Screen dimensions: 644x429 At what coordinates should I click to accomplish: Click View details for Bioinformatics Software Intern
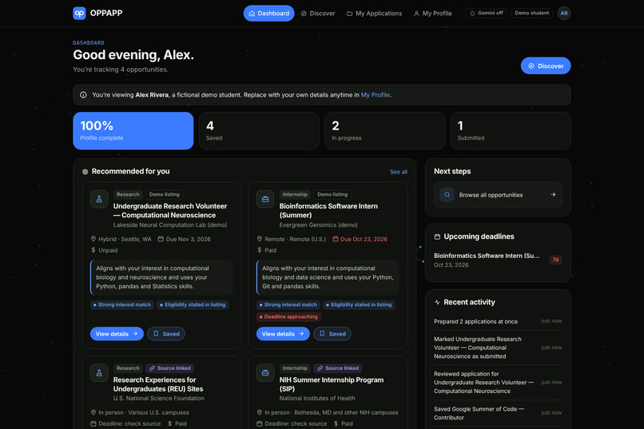[283, 334]
